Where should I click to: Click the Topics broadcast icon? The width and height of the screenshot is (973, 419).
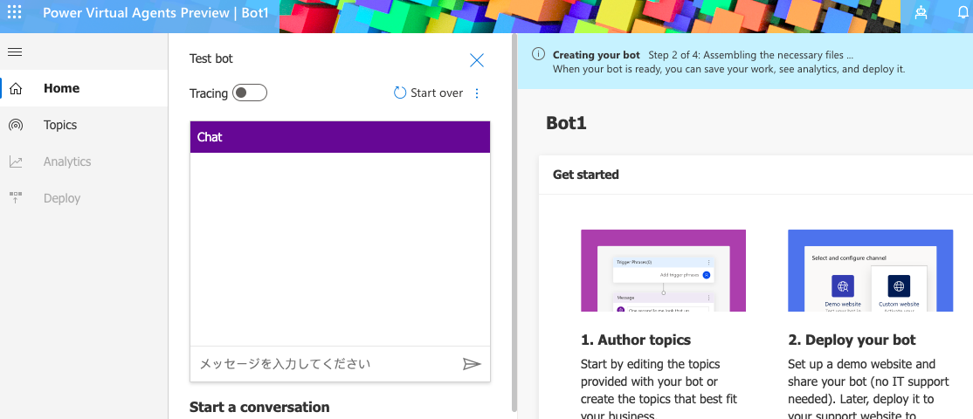(16, 125)
